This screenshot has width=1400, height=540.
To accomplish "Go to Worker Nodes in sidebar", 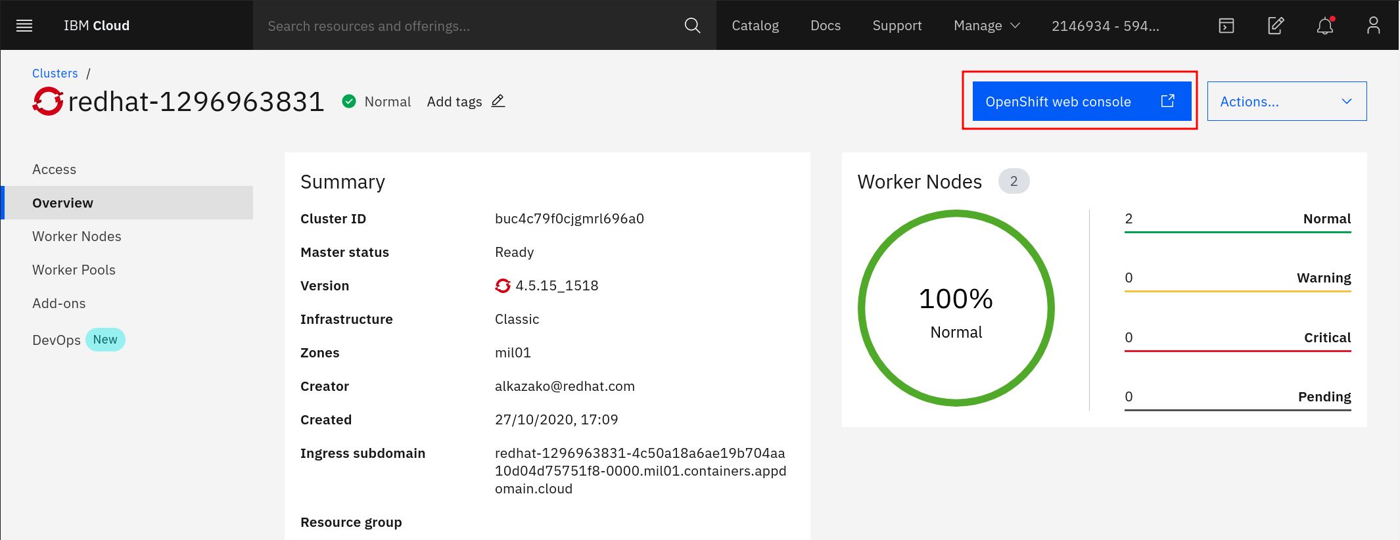I will coord(77,236).
